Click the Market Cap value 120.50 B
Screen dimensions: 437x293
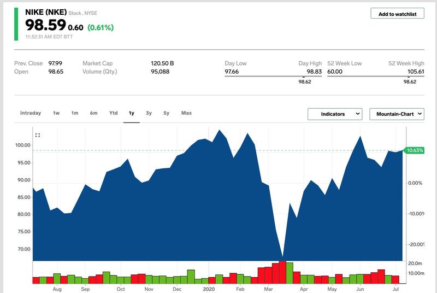tap(162, 63)
